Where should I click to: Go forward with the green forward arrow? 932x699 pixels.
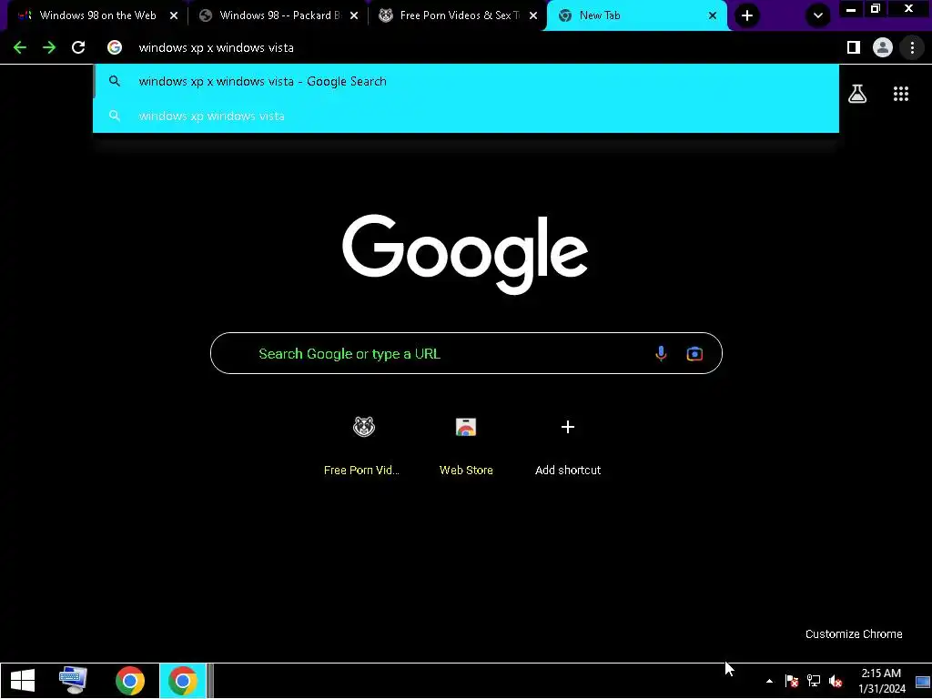[49, 47]
